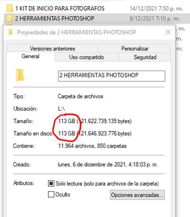The height and width of the screenshot is (217, 190).
Task: Click the 113 GB Tamaño value text
Action: click(x=67, y=121)
